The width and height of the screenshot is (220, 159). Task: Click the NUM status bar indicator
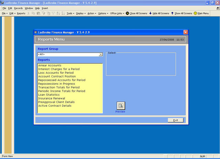tap(202, 156)
